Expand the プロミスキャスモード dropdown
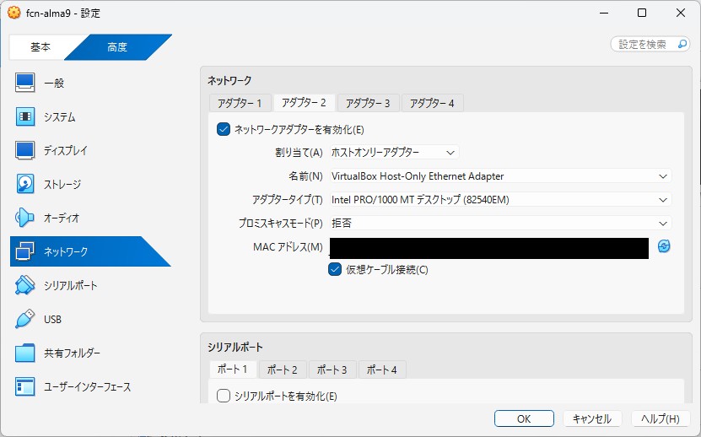This screenshot has height=437, width=701. (500, 223)
